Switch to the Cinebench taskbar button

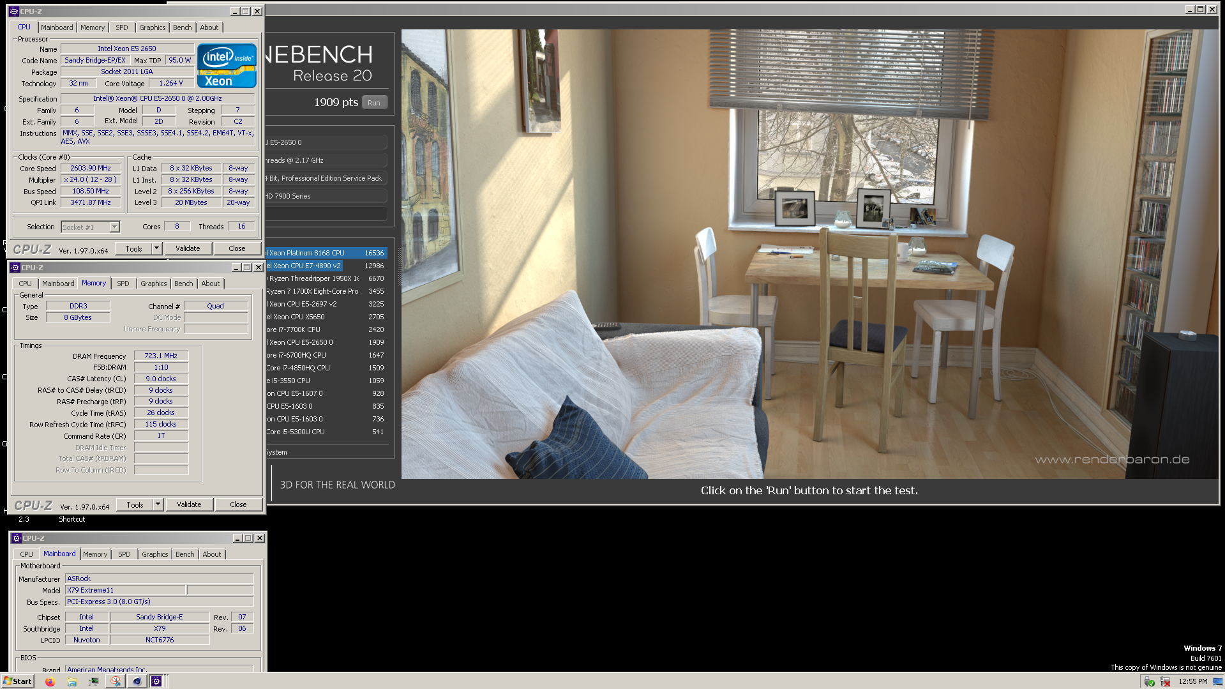tap(137, 681)
